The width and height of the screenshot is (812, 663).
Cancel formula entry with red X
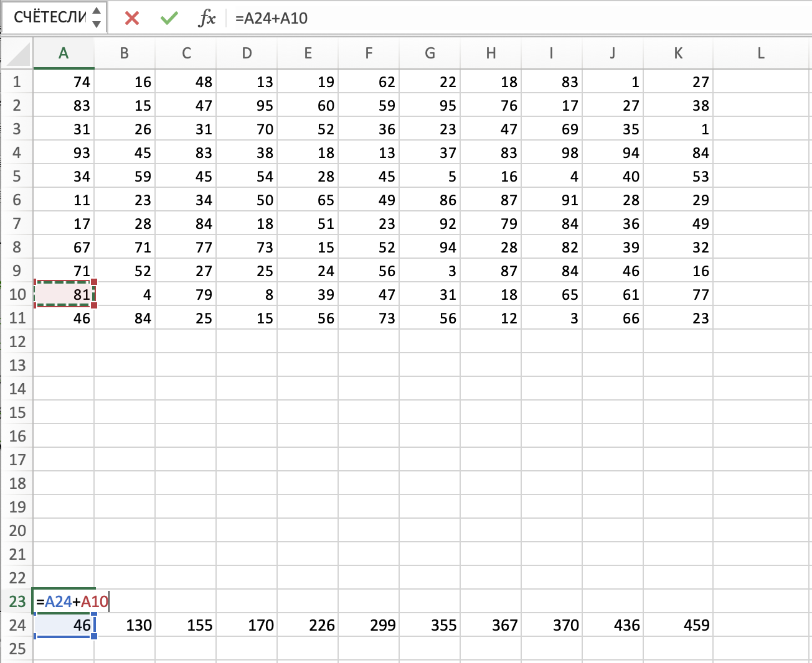132,18
